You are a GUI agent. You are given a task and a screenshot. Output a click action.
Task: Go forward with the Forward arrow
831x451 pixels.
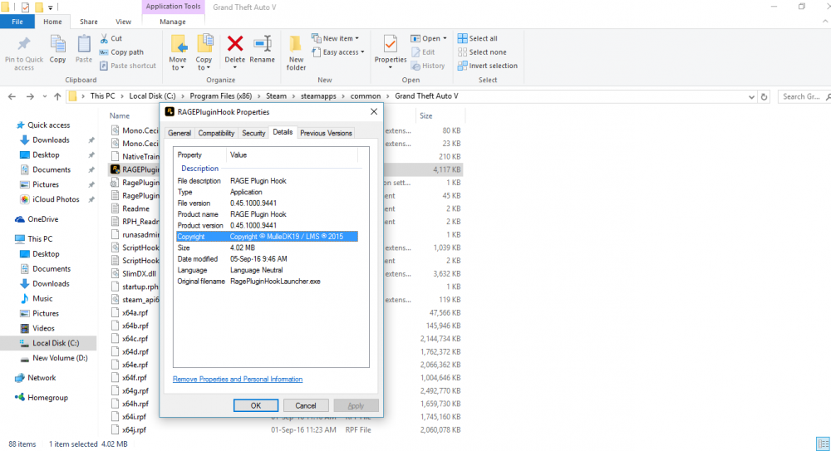pos(30,96)
